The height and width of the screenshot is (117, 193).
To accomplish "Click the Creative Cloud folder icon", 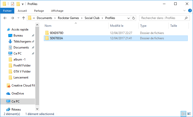I will tap(8, 85).
